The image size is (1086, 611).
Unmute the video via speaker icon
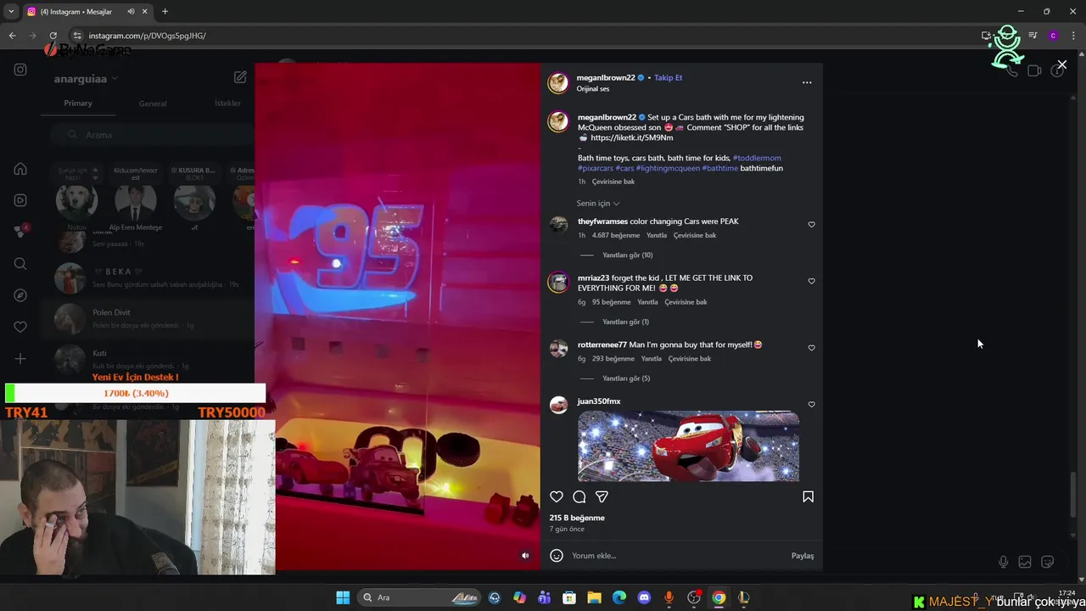pyautogui.click(x=525, y=556)
